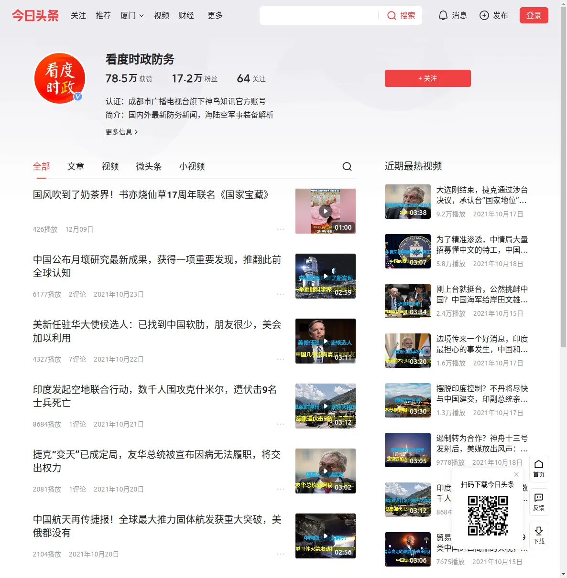Click the 下载 download sidebar icon

click(539, 535)
